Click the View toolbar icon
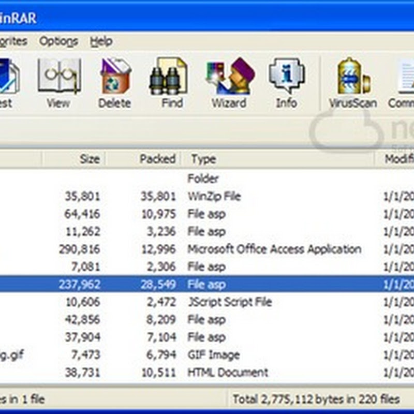The image size is (414, 414). pyautogui.click(x=59, y=76)
